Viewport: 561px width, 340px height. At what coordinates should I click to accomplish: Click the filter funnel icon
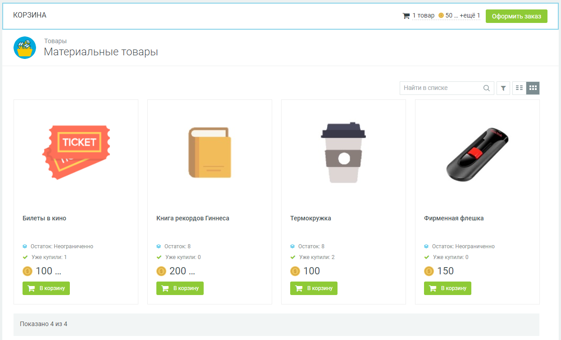(503, 88)
